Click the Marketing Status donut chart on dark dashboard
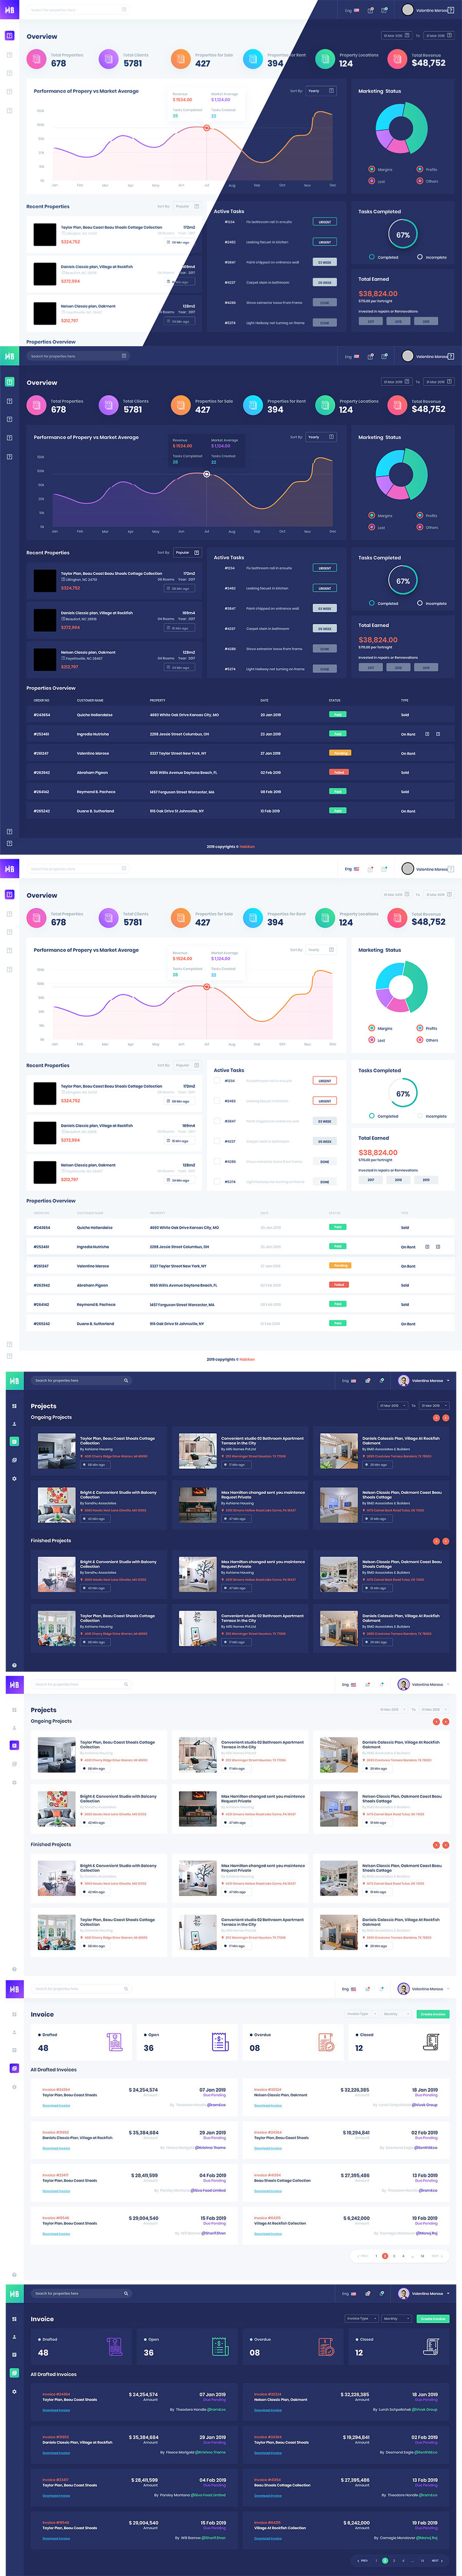Viewport: 462px width, 2576px height. [401, 475]
